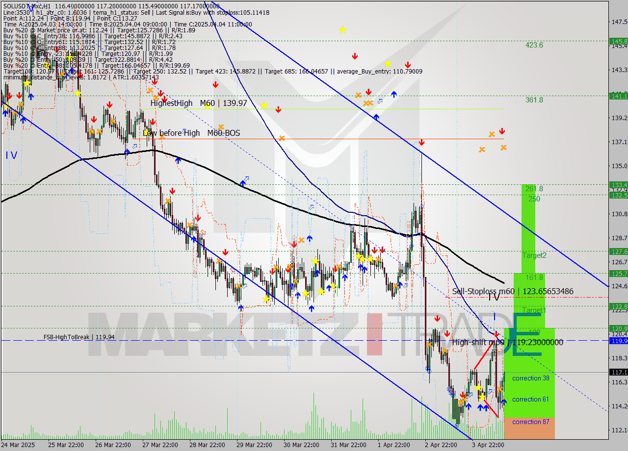Click the correction 38 label in green zone

click(530, 378)
